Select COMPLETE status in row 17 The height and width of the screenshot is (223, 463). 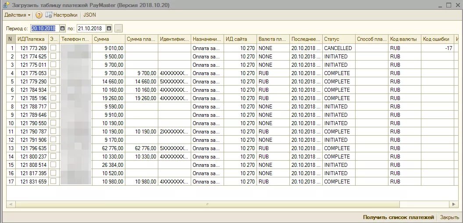tap(338, 182)
